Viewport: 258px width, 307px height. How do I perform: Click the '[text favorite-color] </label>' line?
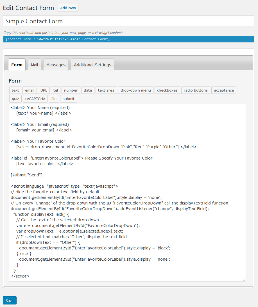(45, 164)
